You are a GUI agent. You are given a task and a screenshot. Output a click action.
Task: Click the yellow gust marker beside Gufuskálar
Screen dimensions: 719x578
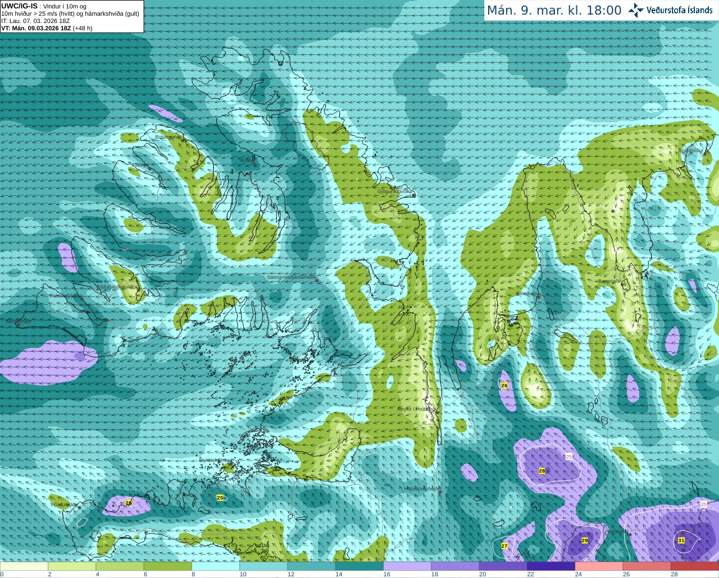pos(129,503)
